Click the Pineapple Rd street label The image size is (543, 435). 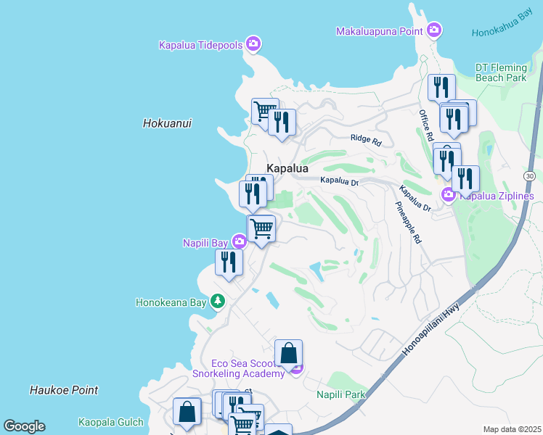point(408,223)
